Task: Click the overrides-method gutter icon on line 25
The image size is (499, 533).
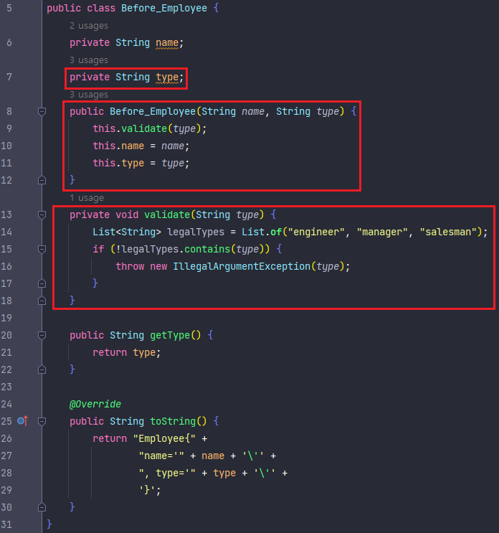Action: (23, 421)
